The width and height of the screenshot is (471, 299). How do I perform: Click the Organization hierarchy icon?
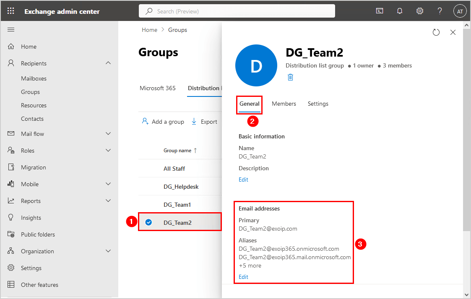click(x=11, y=251)
